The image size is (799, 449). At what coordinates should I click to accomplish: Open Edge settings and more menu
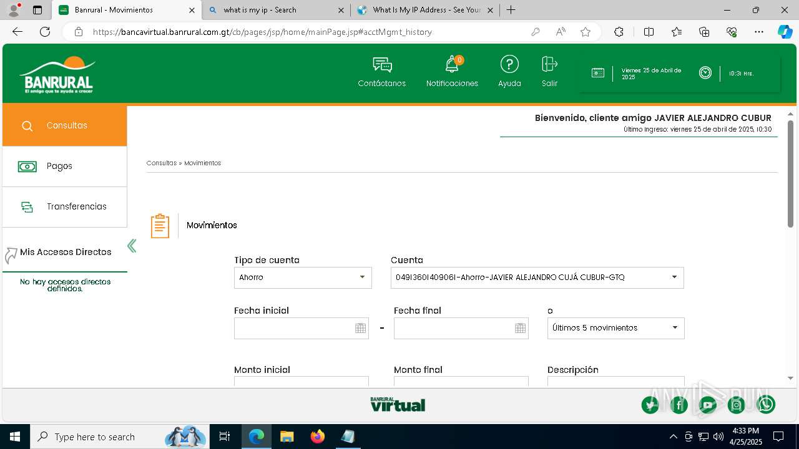(759, 32)
